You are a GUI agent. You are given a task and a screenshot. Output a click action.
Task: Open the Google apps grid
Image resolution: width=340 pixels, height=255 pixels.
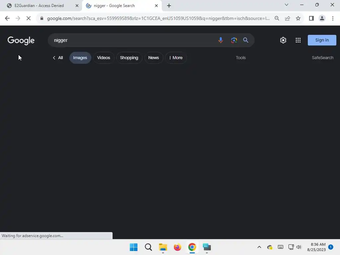(x=298, y=40)
